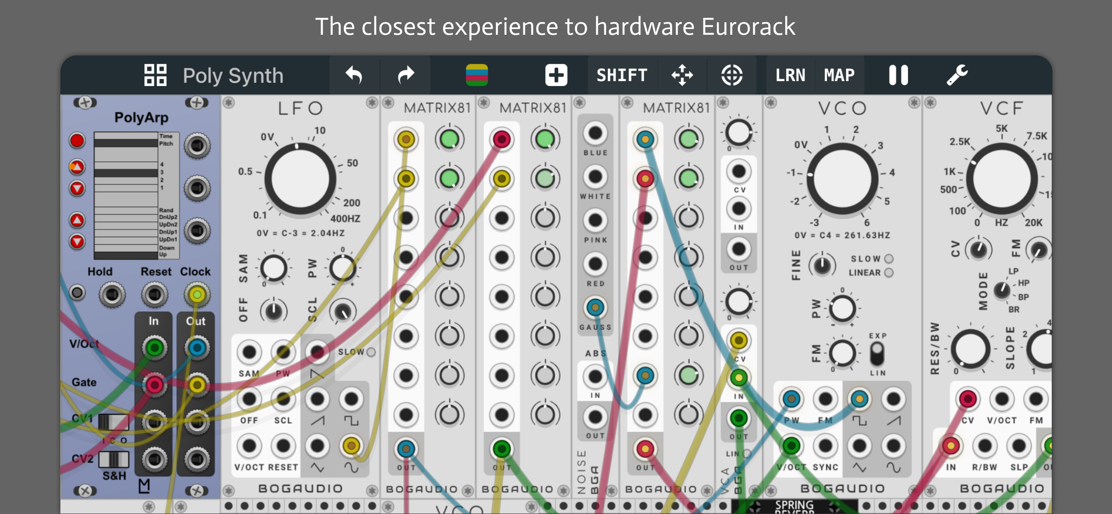The width and height of the screenshot is (1112, 514).
Task: Toggle the VCO SLOW switch
Action: 888,259
